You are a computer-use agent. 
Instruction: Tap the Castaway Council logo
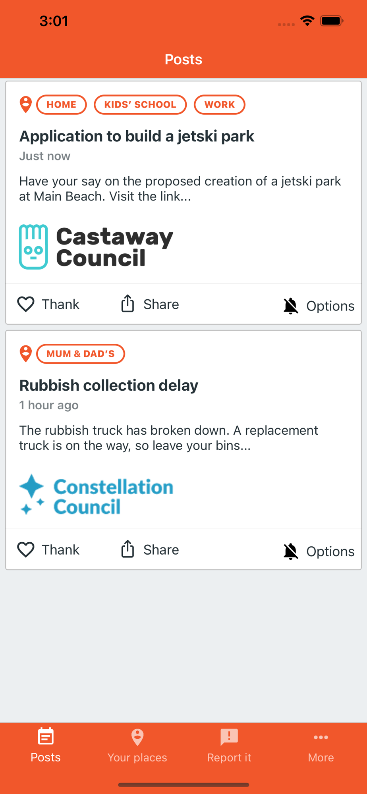point(96,247)
